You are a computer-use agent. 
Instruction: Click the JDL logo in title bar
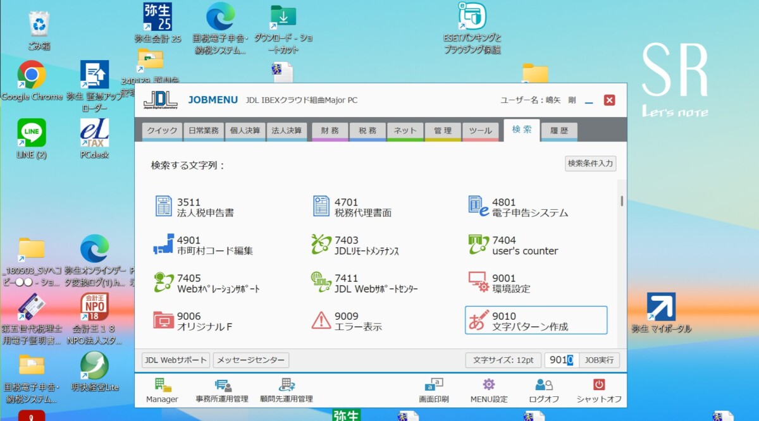coord(161,100)
